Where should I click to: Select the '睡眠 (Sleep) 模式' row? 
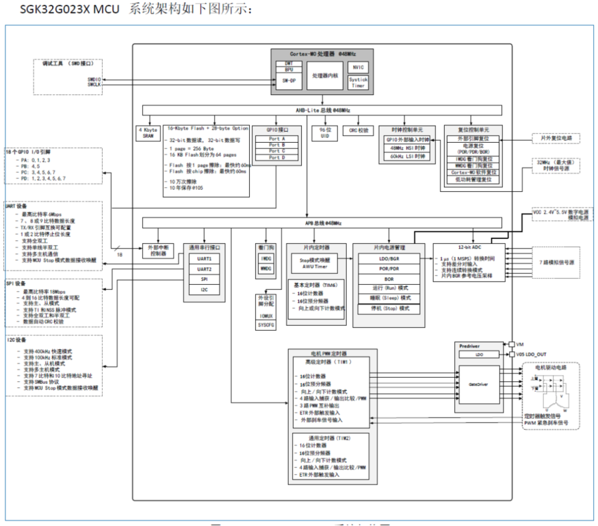click(x=389, y=299)
